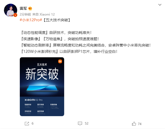Click the orange Mi logo on poster
The width and height of the screenshot is (165, 129).
click(x=60, y=61)
